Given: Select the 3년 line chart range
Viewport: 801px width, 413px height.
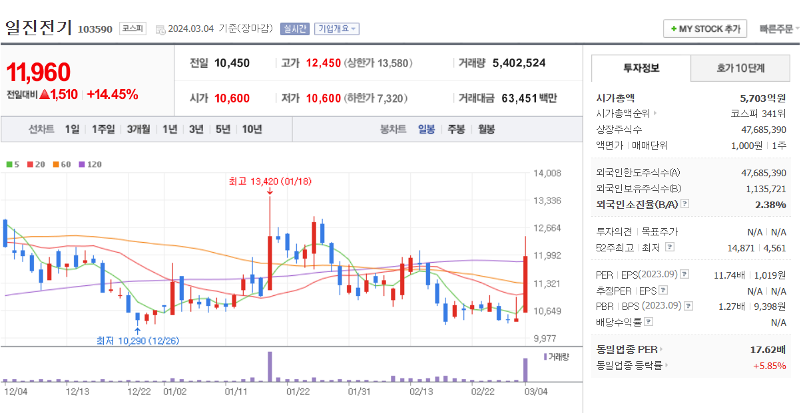Looking at the screenshot, I should coord(196,129).
